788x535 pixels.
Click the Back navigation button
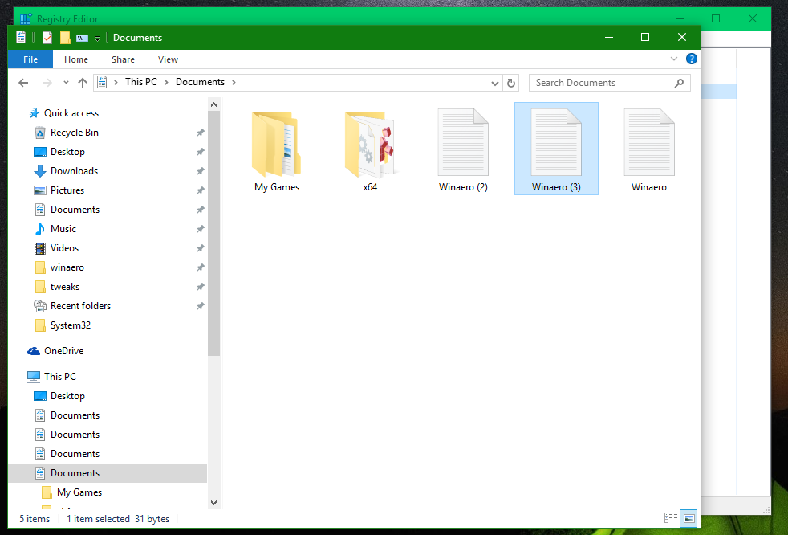tap(23, 82)
